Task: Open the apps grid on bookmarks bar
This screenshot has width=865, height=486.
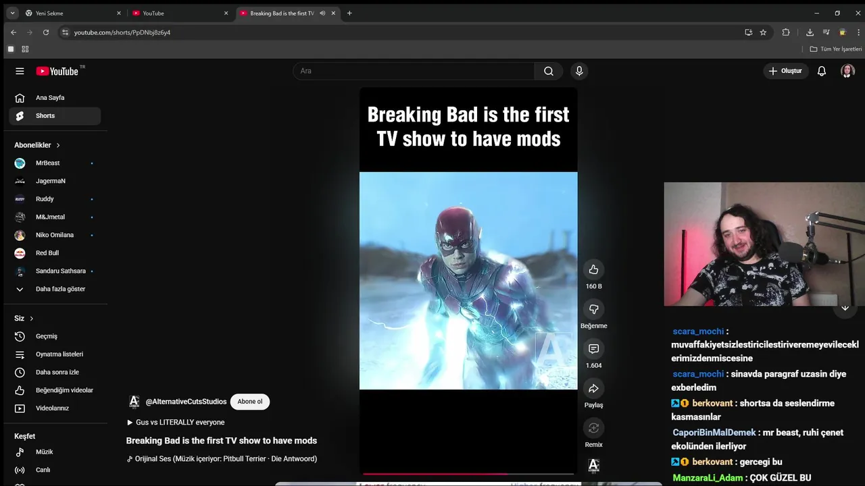Action: tap(25, 49)
